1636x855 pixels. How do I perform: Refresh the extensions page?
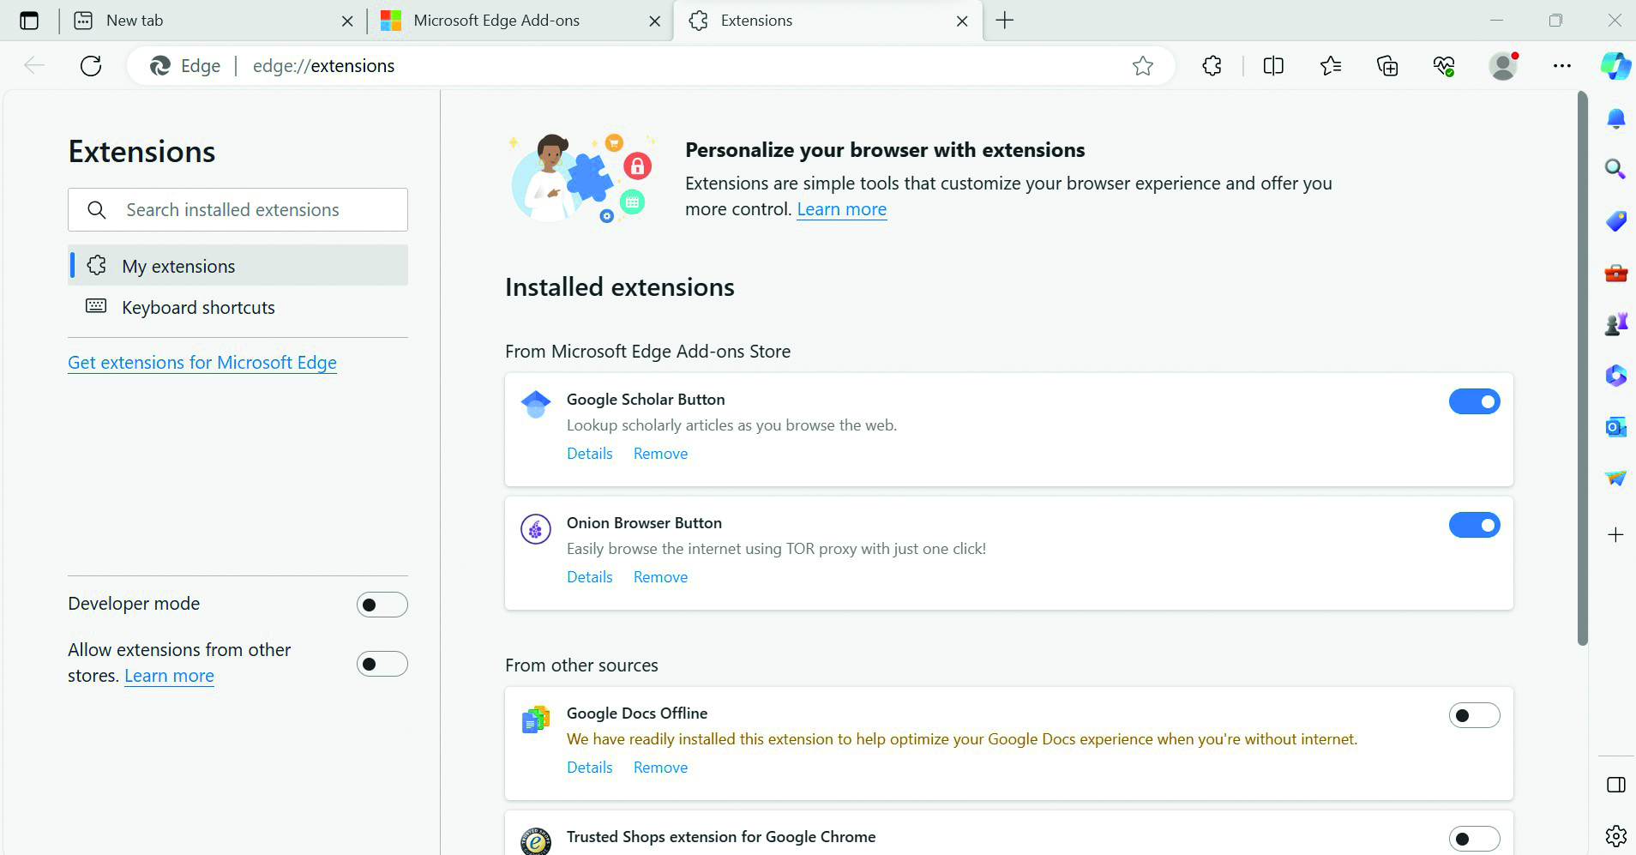91,66
